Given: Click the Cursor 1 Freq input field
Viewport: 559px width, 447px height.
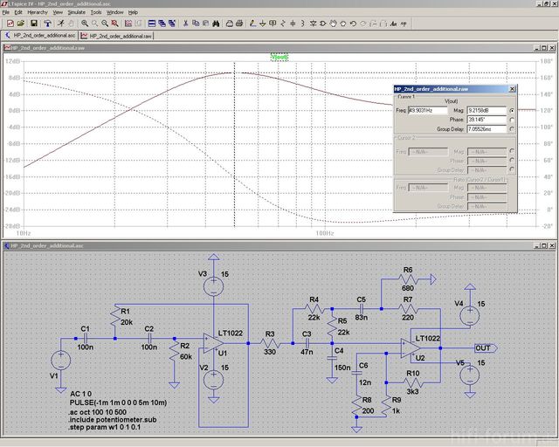Looking at the screenshot, I should tap(427, 111).
